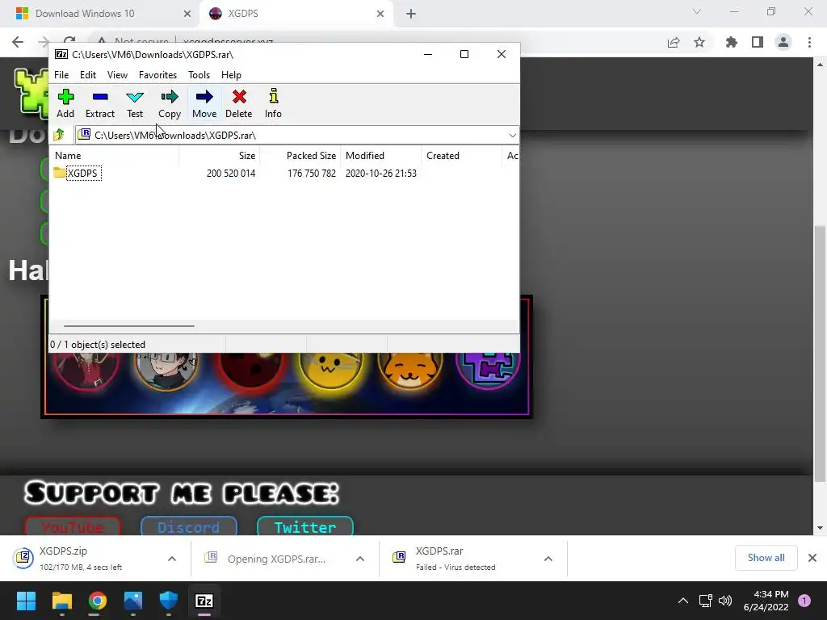Close the XGDPS browser tab
This screenshot has height=620, width=827.
tap(380, 14)
